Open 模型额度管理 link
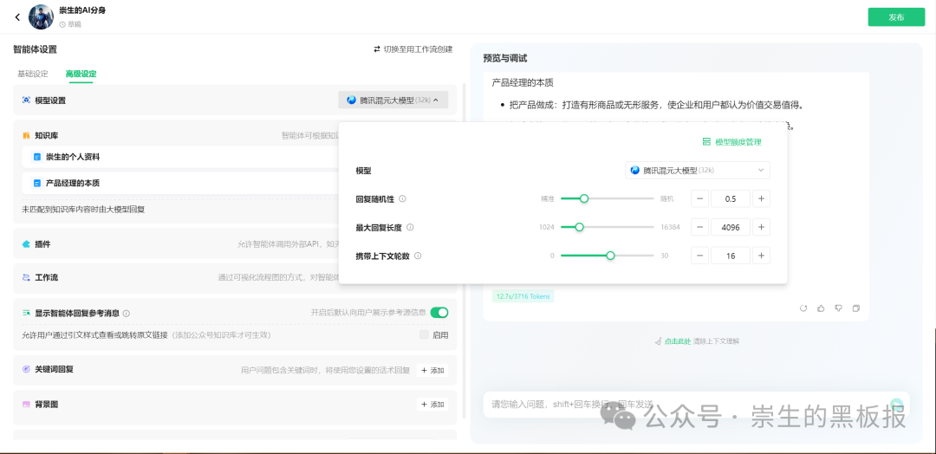The image size is (936, 454). click(731, 142)
